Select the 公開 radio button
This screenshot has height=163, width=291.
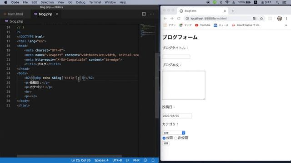point(164,138)
